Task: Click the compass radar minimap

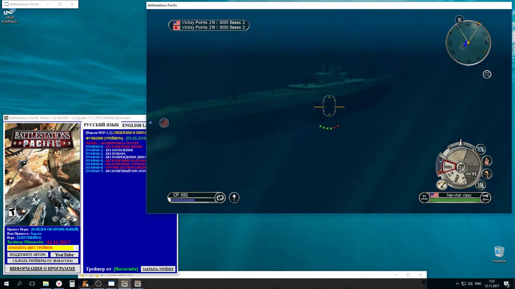Action: pos(468,43)
